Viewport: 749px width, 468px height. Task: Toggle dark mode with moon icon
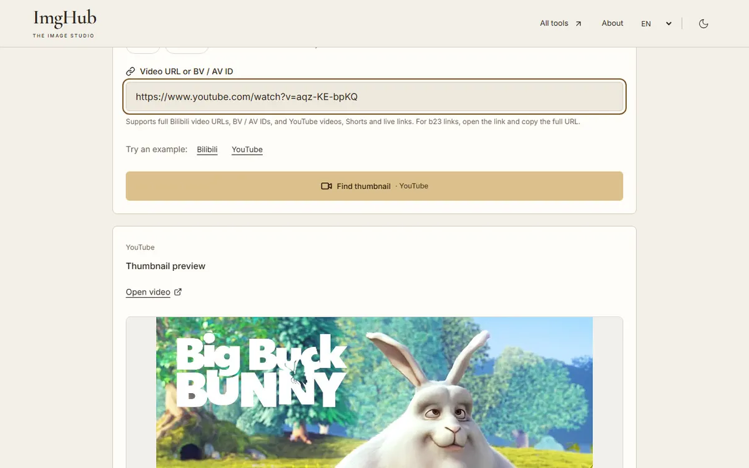click(703, 24)
